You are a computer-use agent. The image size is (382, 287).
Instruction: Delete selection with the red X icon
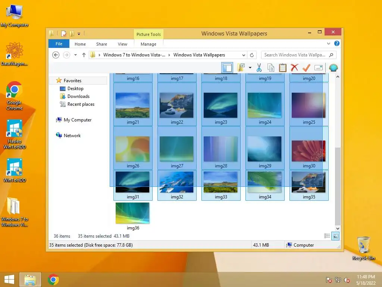(x=295, y=67)
